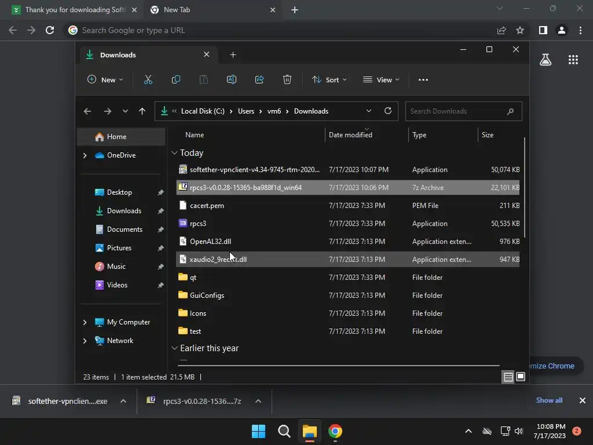The image size is (593, 445).
Task: Open Documents in navigation pane
Action: 125,229
